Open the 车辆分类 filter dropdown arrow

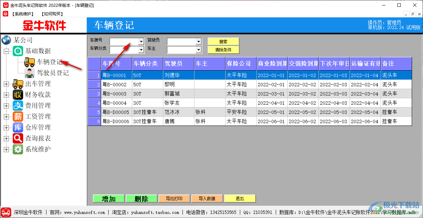point(141,50)
